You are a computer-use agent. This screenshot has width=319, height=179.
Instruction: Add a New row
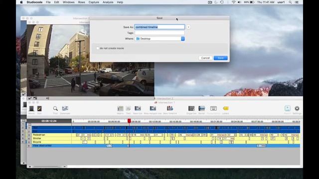click(138, 108)
